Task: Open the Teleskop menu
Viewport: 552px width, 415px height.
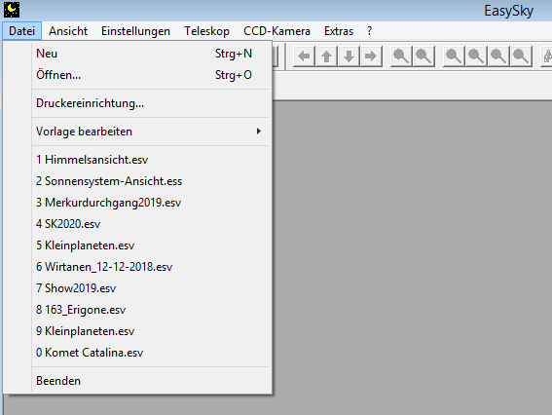Action: coord(206,31)
